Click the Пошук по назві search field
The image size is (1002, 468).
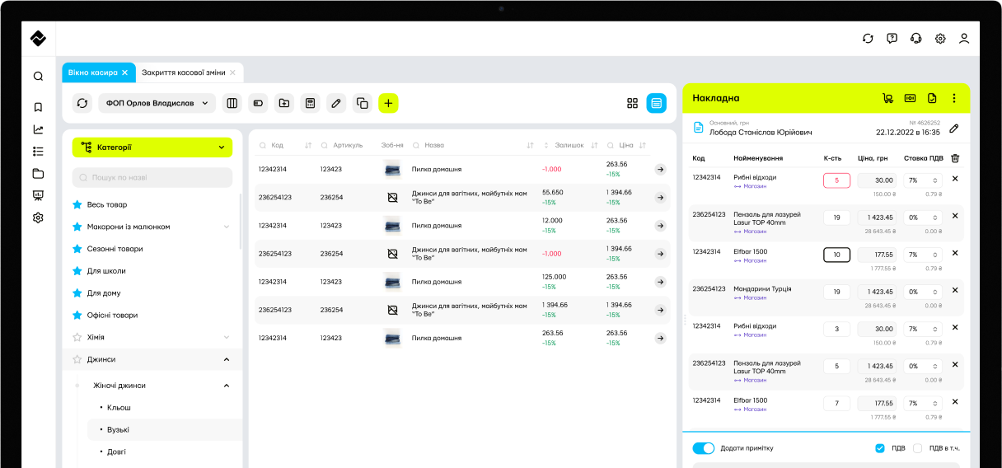coord(152,178)
